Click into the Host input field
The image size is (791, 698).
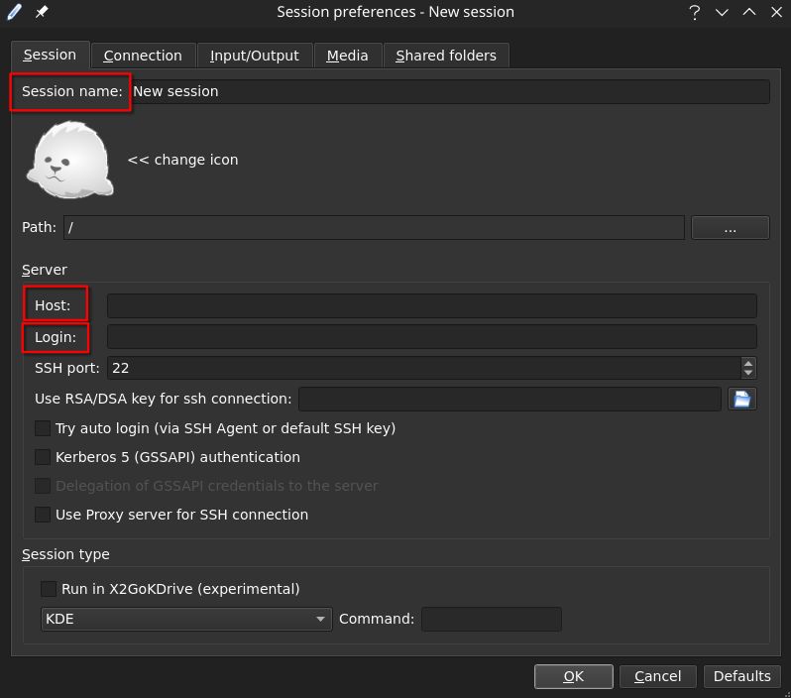pos(431,305)
